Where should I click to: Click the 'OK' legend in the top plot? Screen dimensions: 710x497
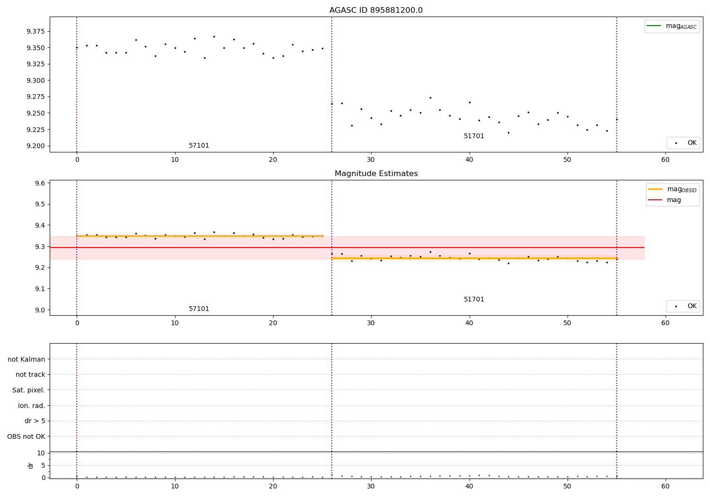pos(683,143)
